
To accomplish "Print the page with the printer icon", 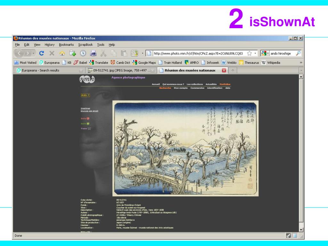I will [93, 53].
